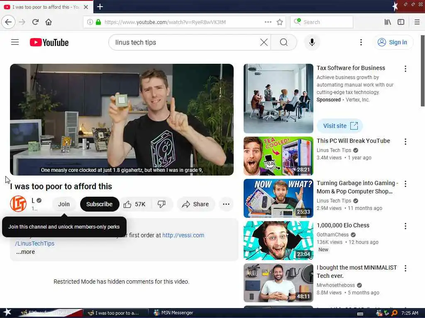Screen dimensions: 425x318
Task: Go back with the browser back arrow
Action: point(8,22)
